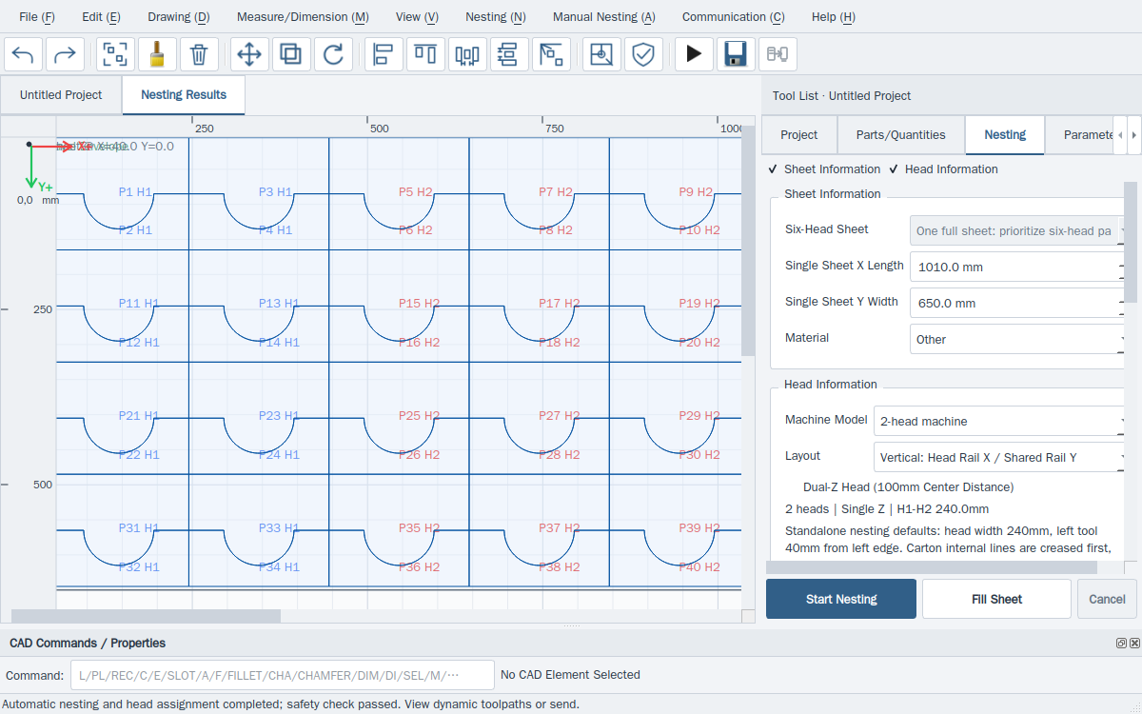Screen dimensions: 1142x714
Task: Click the Single Sheet Y Width field
Action: [1018, 303]
